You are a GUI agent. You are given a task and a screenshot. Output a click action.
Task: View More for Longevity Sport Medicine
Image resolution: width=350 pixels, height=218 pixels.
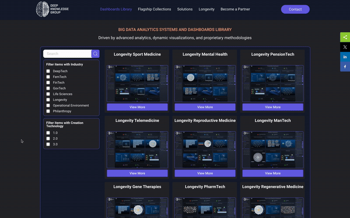(137, 107)
